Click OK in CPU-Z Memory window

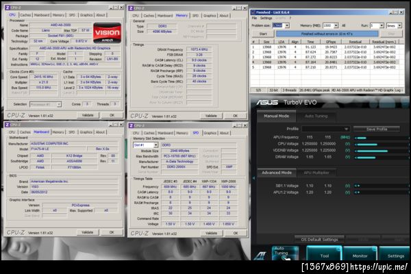pos(235,116)
